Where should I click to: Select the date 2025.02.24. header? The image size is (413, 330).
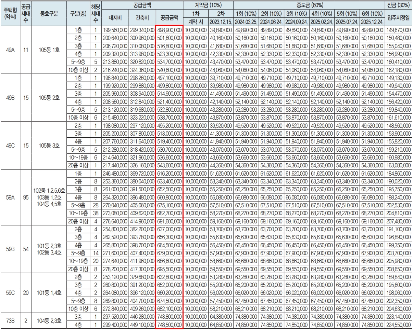click(x=322, y=22)
